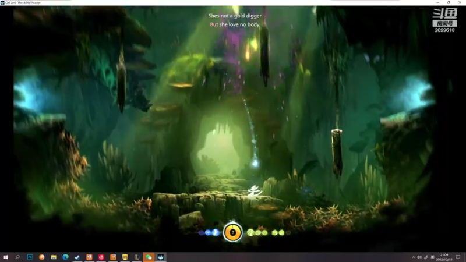Image resolution: width=466 pixels, height=262 pixels.
Task: Open the yellow face app icon
Action: coord(125,257)
